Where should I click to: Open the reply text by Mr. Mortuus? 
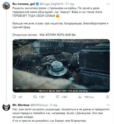(x=61, y=115)
